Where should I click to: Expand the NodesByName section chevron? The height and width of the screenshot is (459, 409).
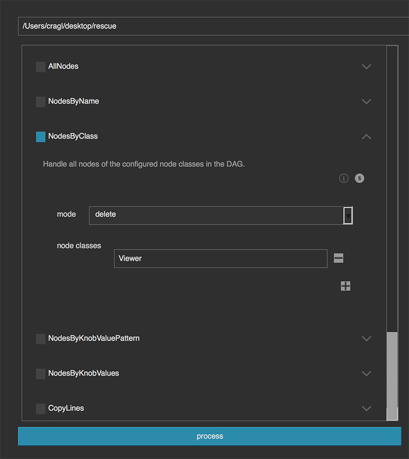366,102
